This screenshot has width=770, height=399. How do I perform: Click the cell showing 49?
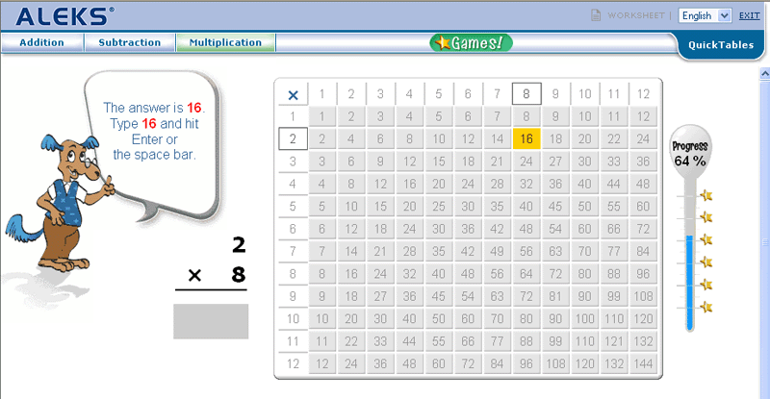pyautogui.click(x=497, y=251)
